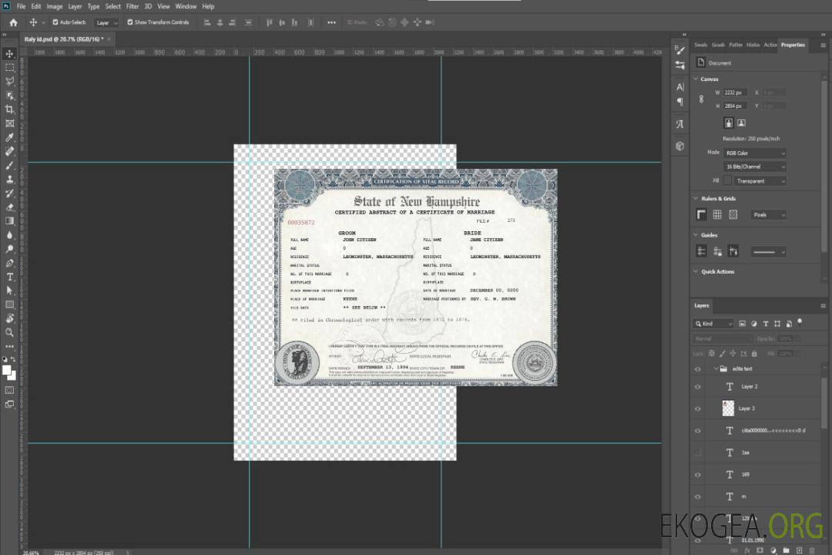Switch to the Properties tab
832x555 pixels.
tap(793, 45)
